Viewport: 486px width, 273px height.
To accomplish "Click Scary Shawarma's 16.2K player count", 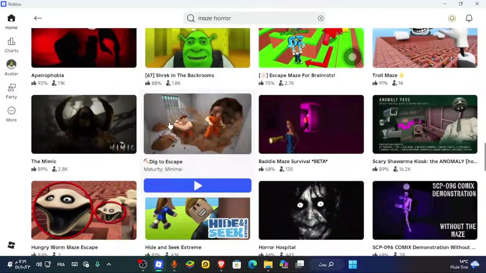I will (402, 169).
